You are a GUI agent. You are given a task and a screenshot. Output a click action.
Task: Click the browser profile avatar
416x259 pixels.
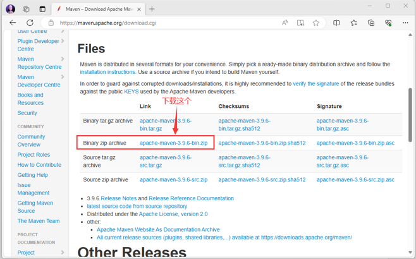(11, 9)
